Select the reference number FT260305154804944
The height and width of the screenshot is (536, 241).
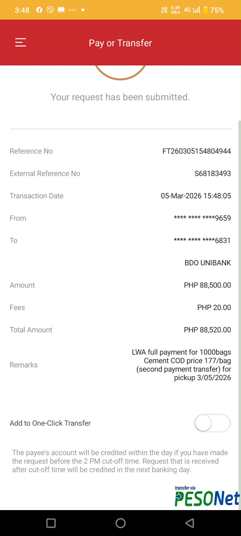coord(197,151)
